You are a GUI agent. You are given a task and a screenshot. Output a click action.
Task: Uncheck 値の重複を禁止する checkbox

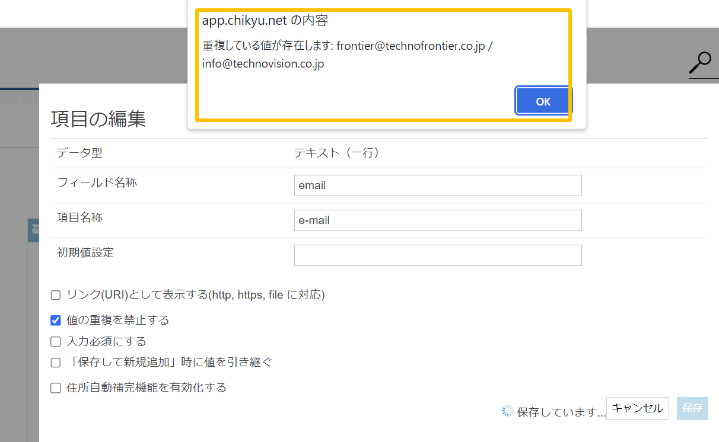pos(56,321)
